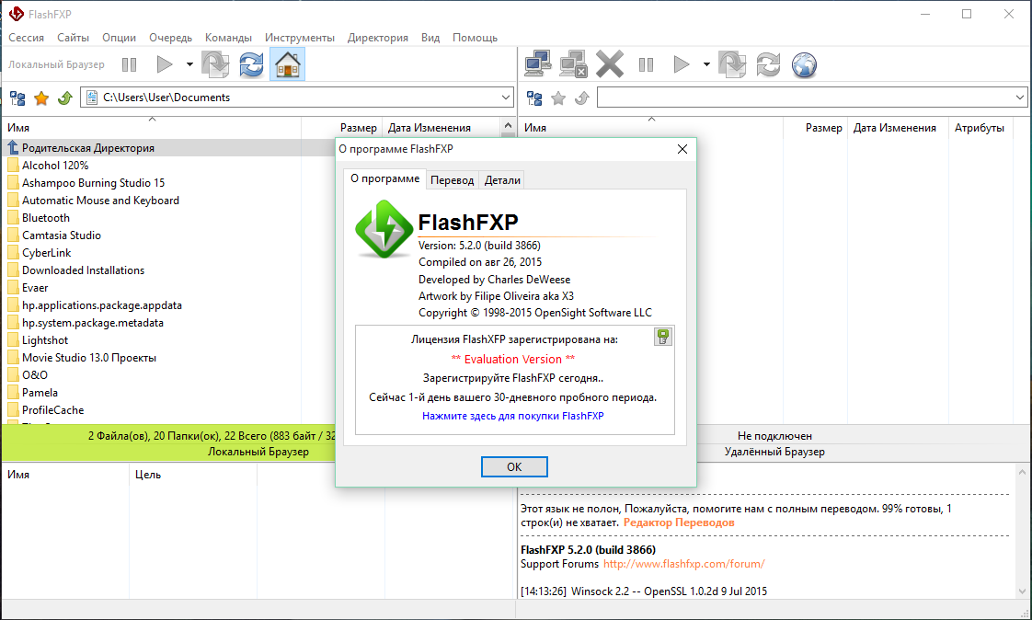Click the local pane pause icon
The height and width of the screenshot is (620, 1032).
[x=129, y=64]
